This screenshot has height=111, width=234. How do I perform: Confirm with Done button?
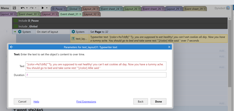[x=159, y=101]
